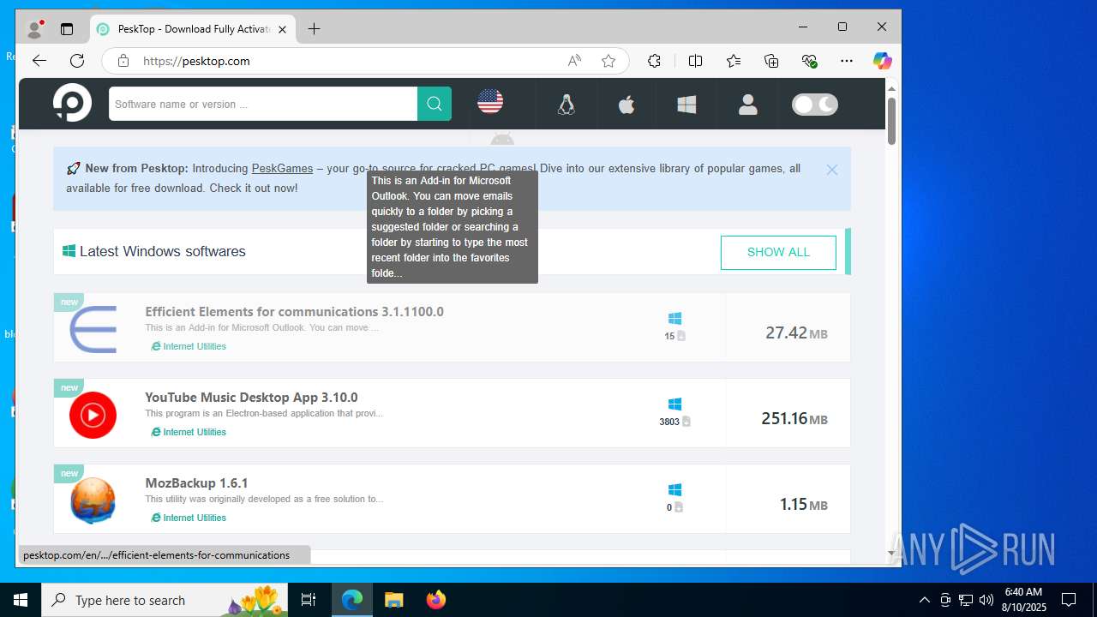
Task: Refresh the current page
Action: pyautogui.click(x=77, y=60)
